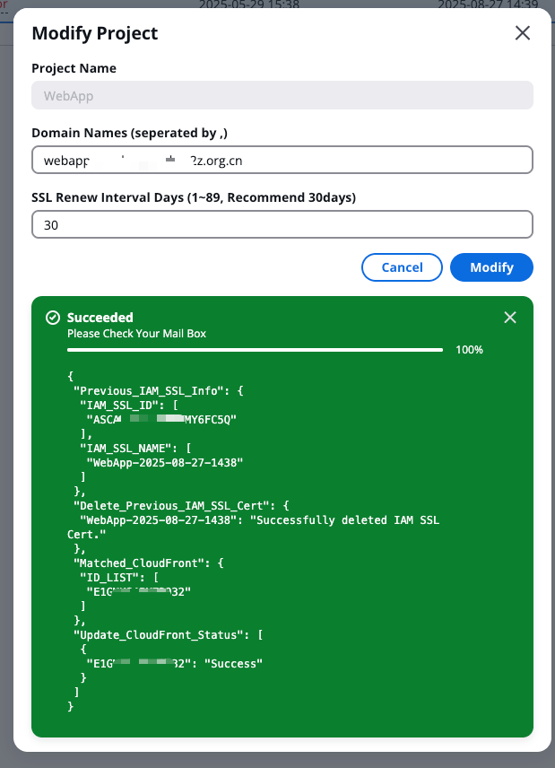Viewport: 555px width, 768px height.
Task: Click the "ID_LIST" key in JSON
Action: tap(112, 577)
